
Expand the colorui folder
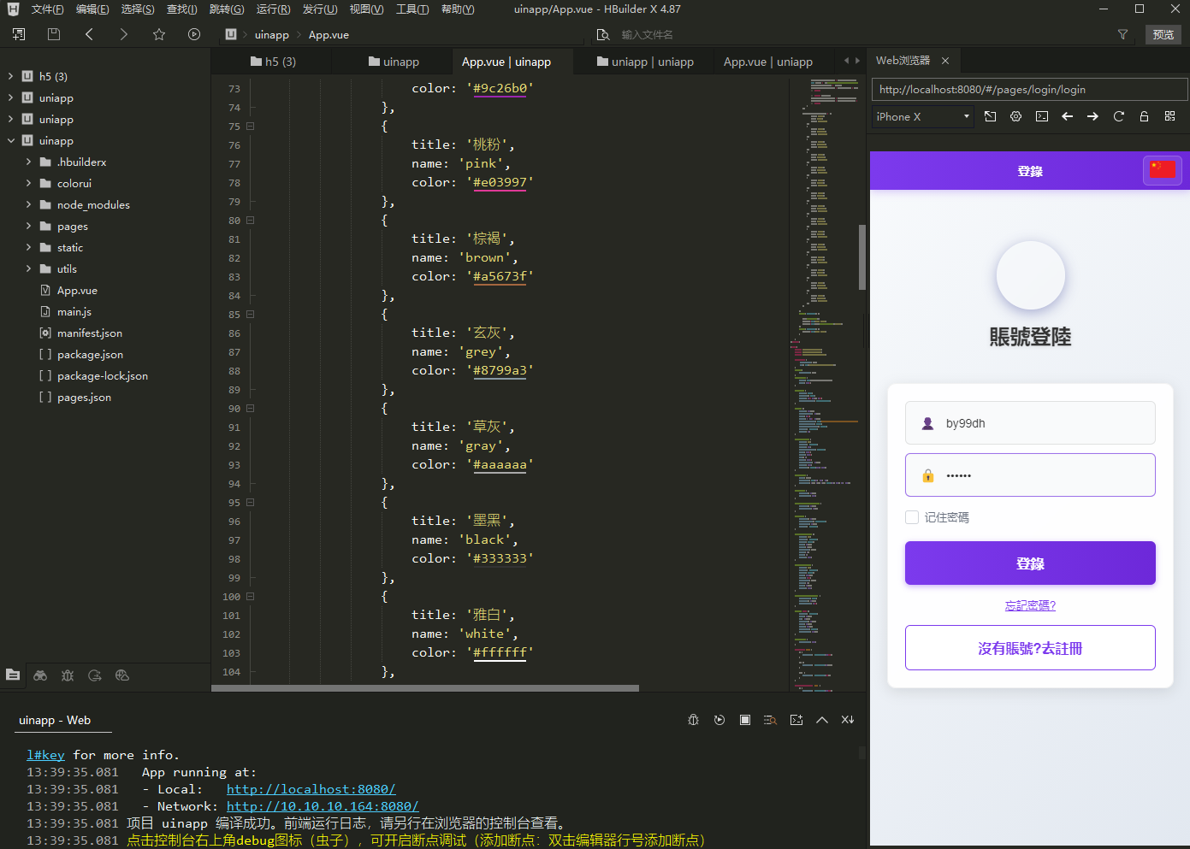(28, 183)
